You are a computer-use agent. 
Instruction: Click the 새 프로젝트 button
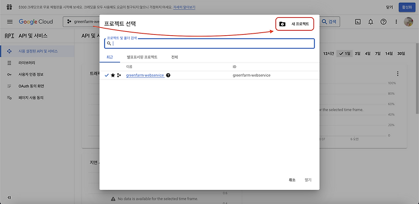coord(294,24)
